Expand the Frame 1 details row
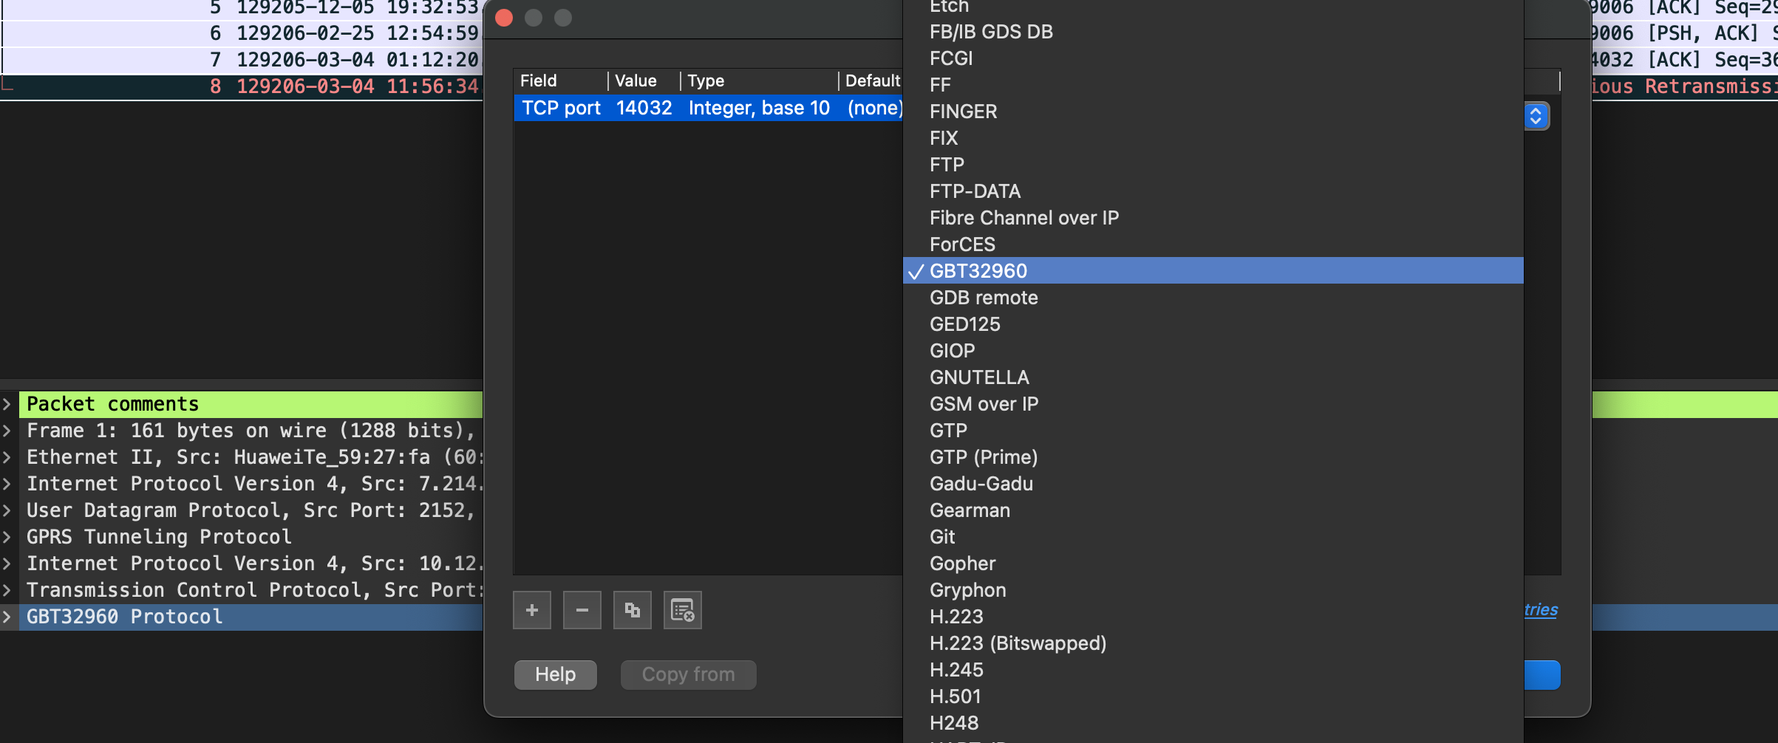 click(7, 431)
